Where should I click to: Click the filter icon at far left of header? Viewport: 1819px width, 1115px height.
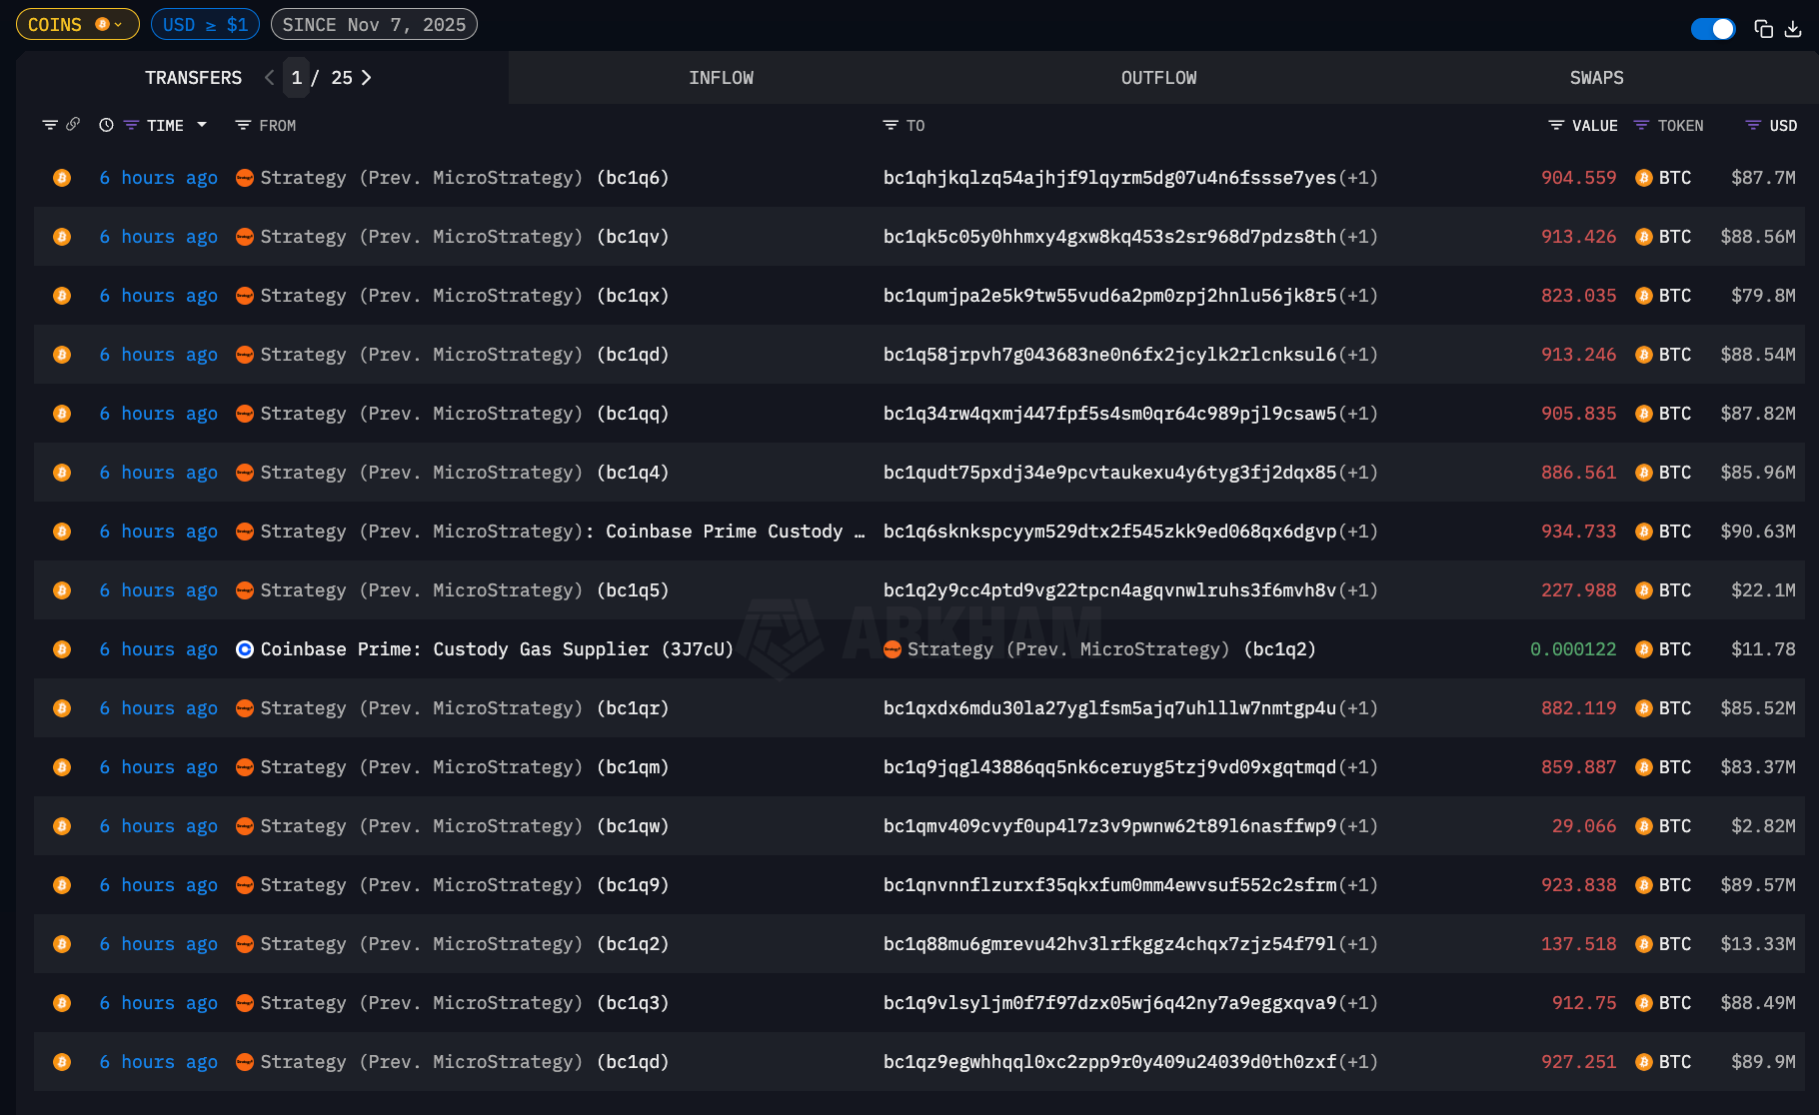pos(49,125)
